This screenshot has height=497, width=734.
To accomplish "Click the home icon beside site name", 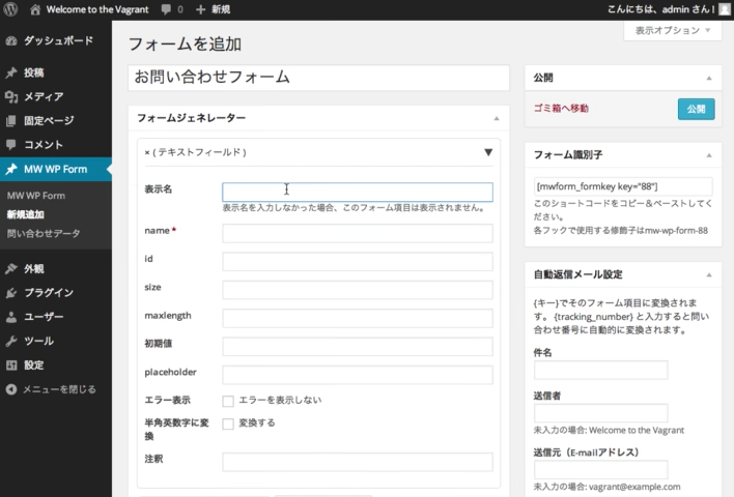I will [x=35, y=10].
